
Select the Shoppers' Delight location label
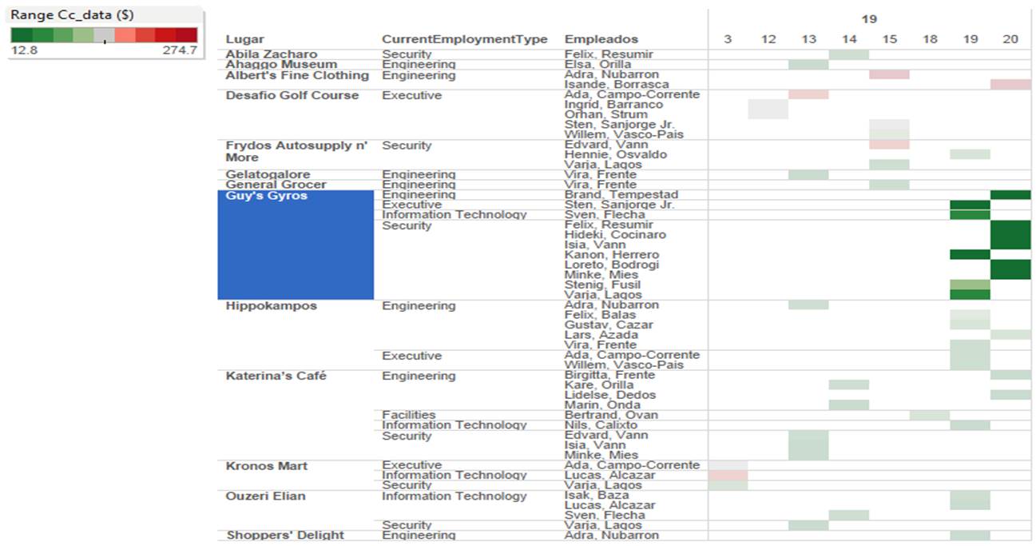click(285, 535)
